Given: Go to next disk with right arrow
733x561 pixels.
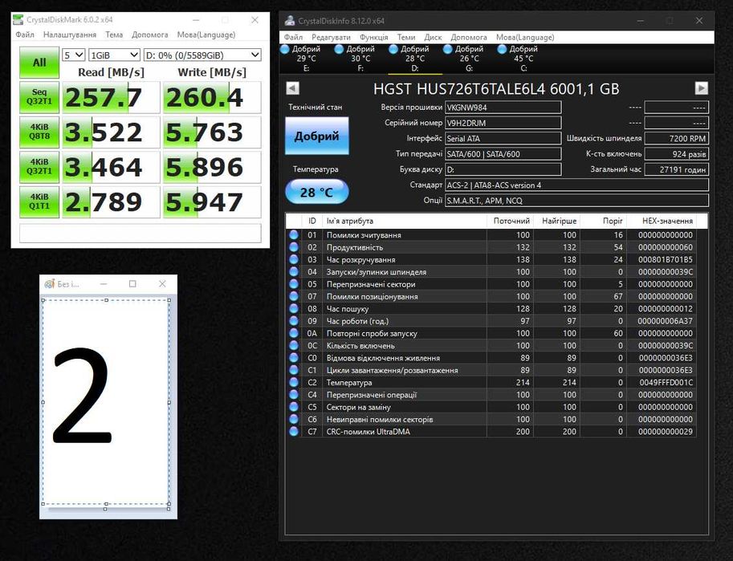Looking at the screenshot, I should [701, 88].
